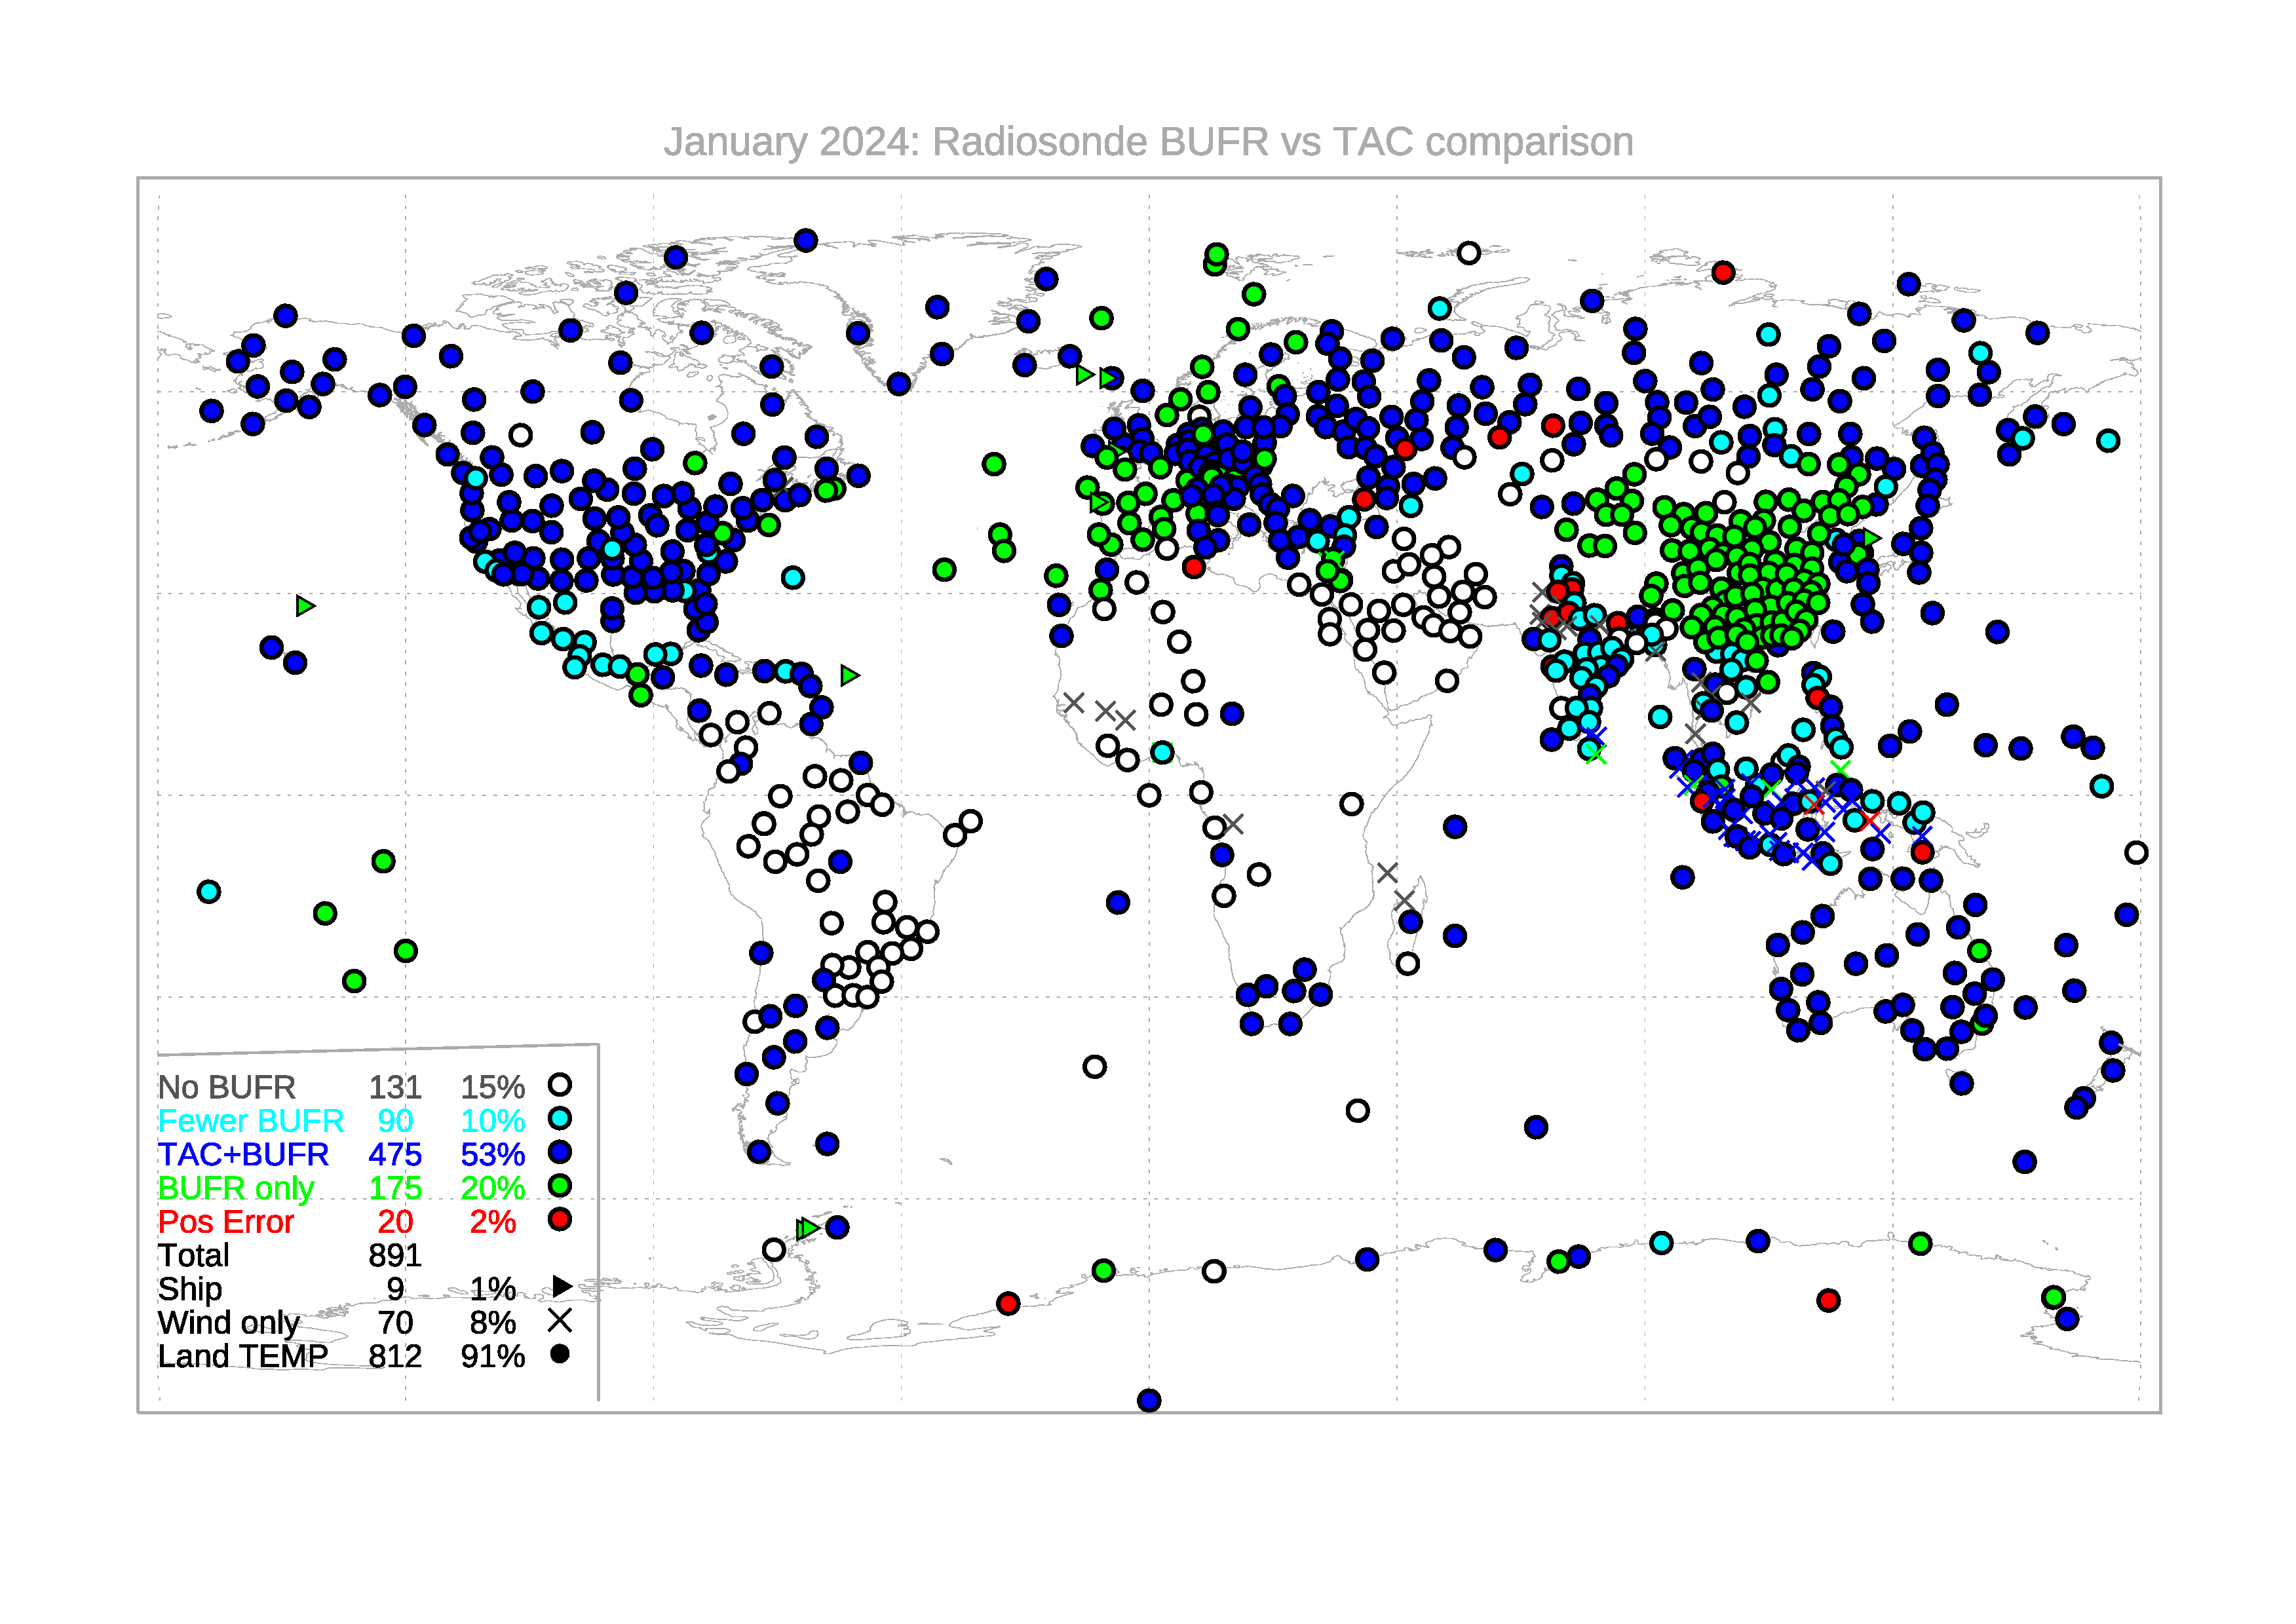Click the Land TEMP black dot legend icon

click(560, 1354)
